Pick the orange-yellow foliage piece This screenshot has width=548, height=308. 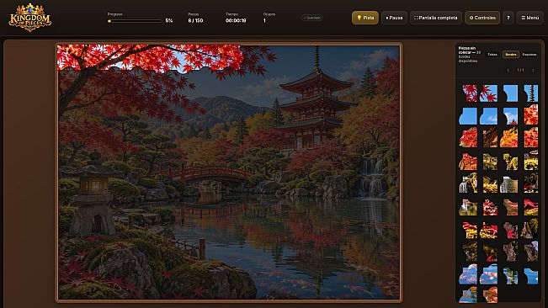pyautogui.click(x=508, y=137)
